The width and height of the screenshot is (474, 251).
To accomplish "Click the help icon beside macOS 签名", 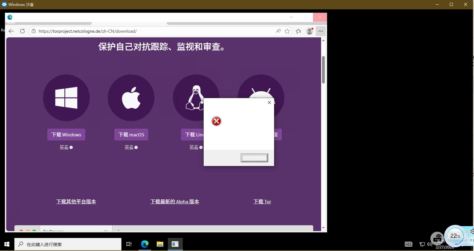I will point(136,148).
